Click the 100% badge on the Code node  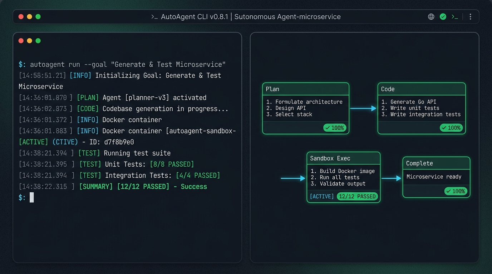(x=451, y=128)
